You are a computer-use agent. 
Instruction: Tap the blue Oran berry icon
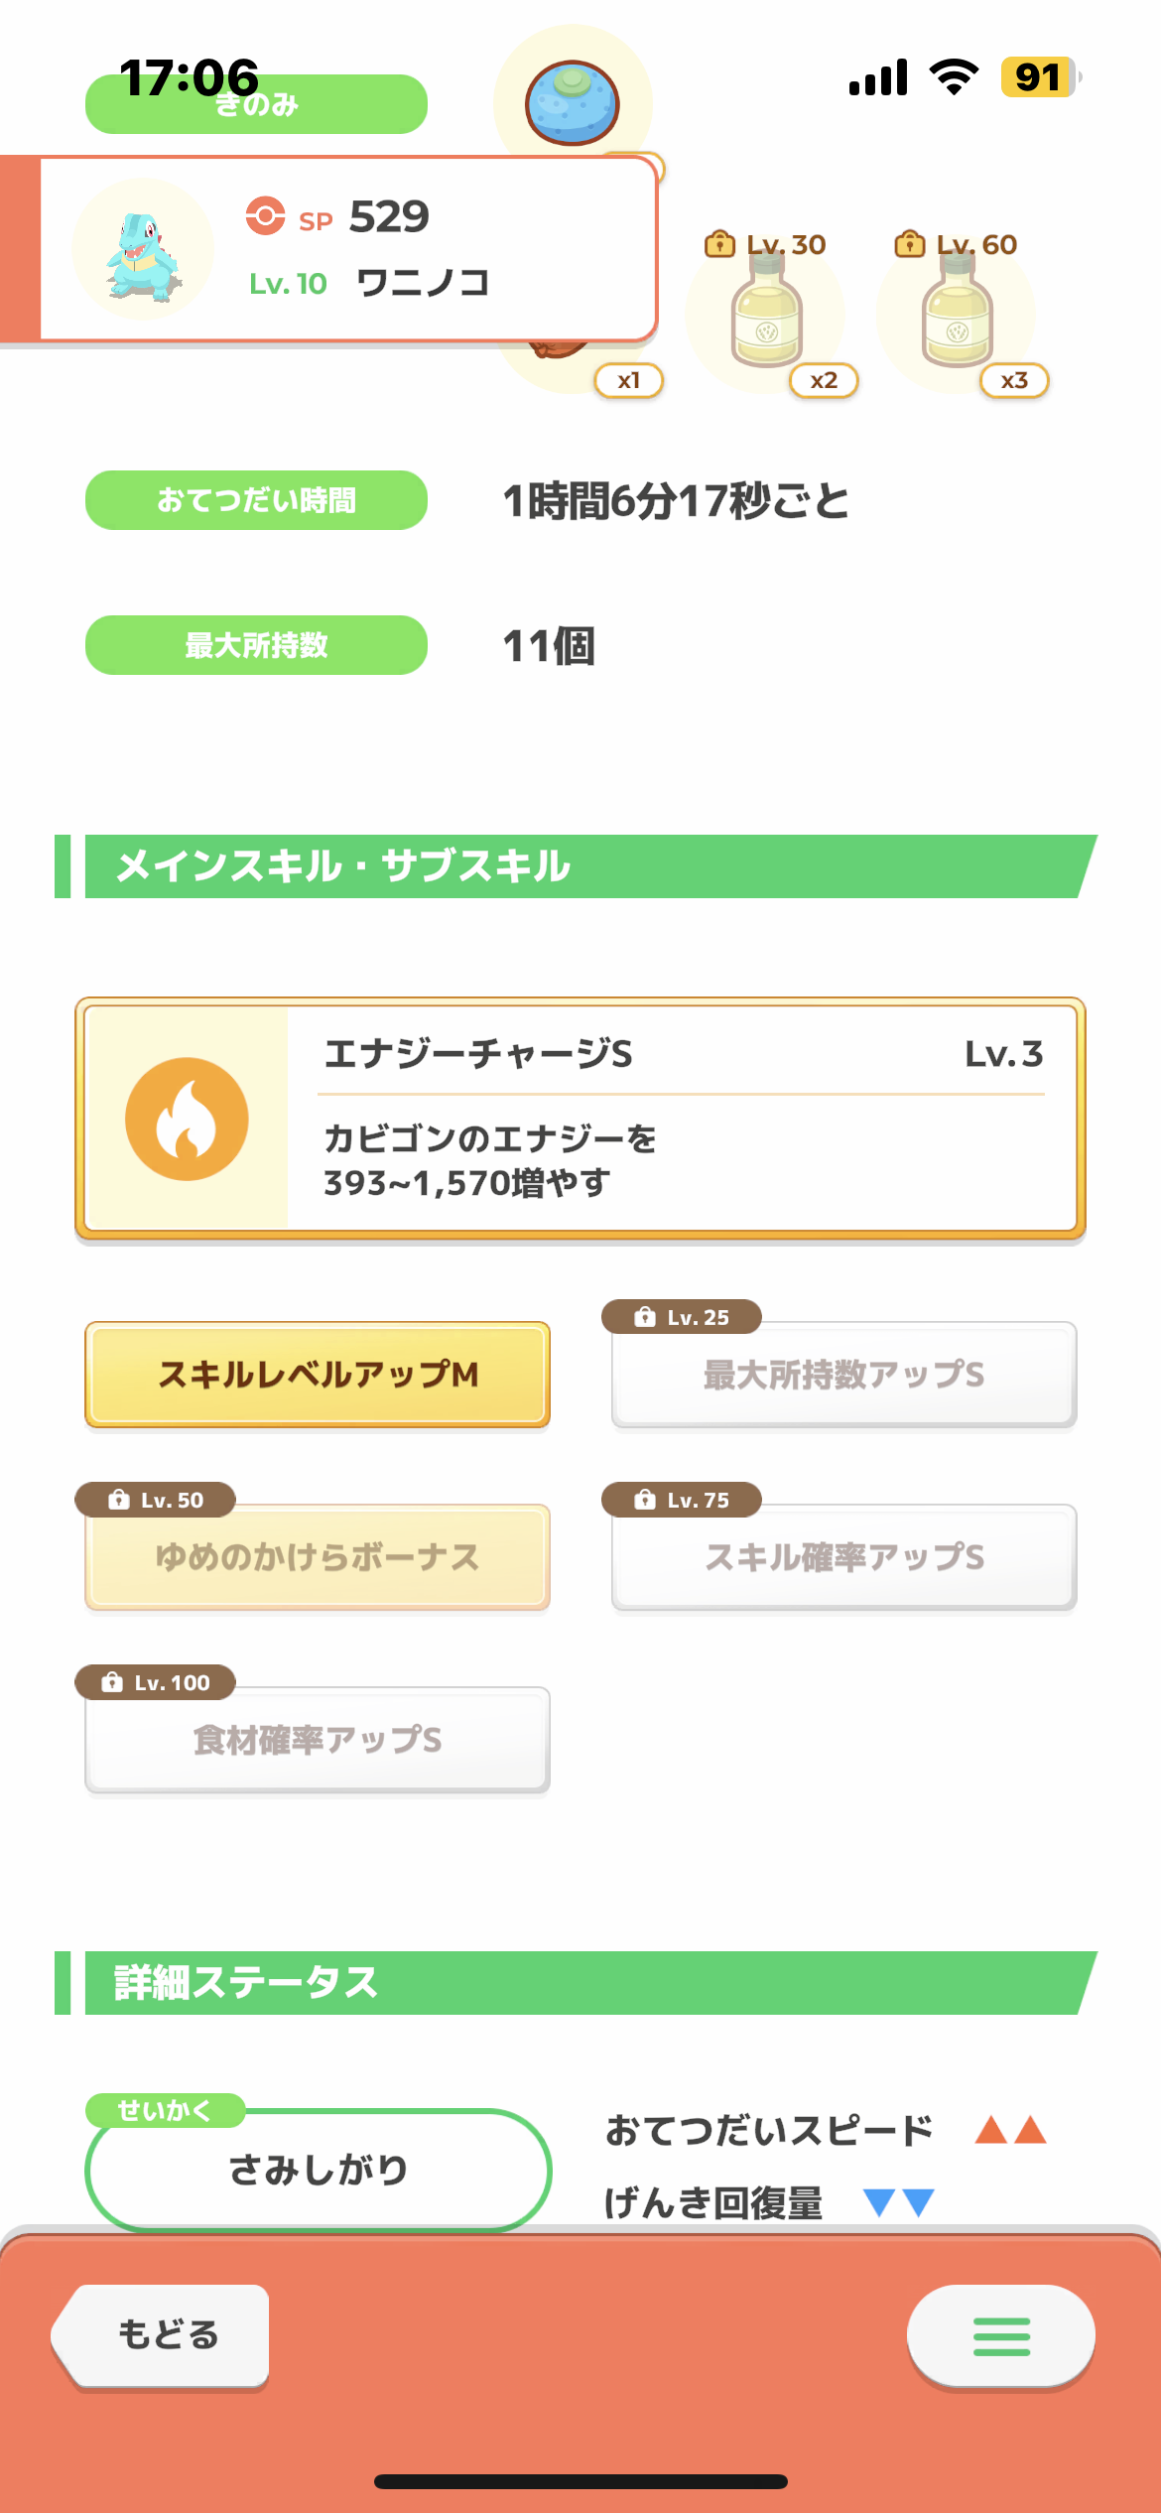572,103
